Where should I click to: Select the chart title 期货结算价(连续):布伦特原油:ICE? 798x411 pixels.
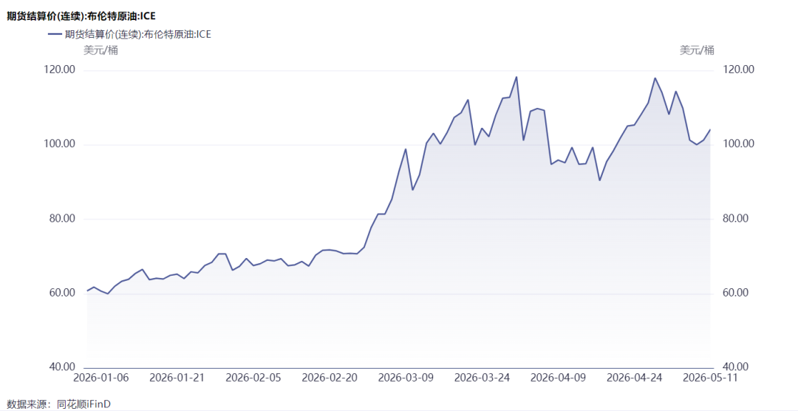coord(81,16)
